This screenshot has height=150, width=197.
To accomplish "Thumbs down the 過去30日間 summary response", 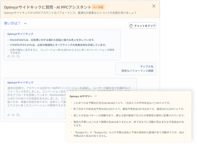I will (x=13, y=115).
